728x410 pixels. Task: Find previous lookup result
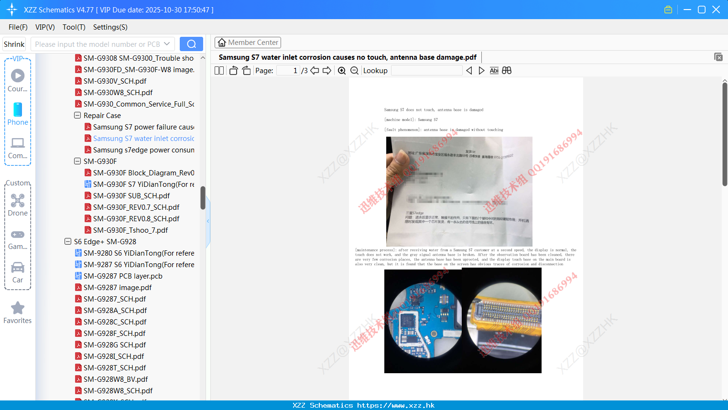[x=469, y=70]
